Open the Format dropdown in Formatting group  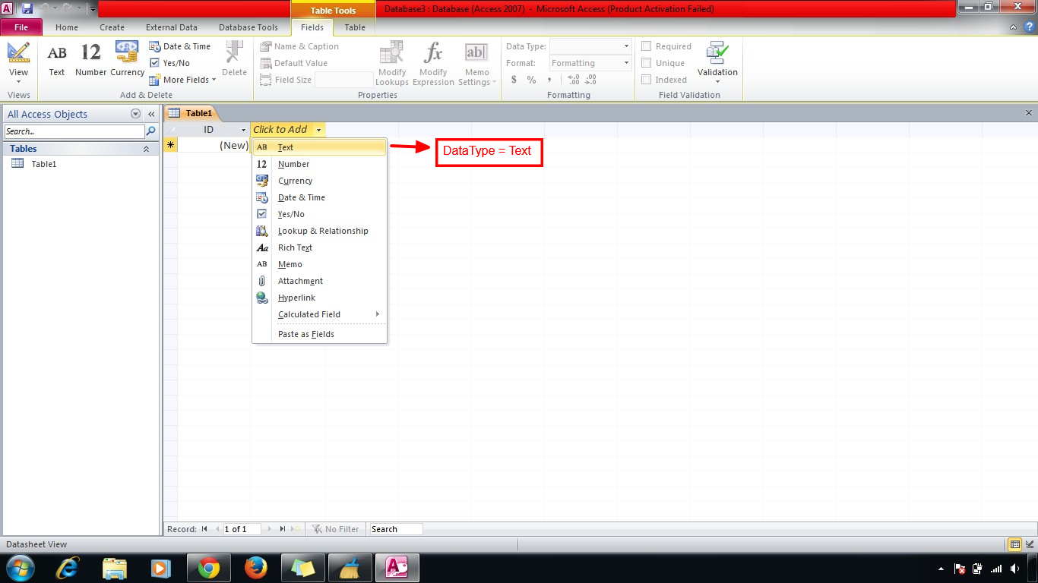625,62
